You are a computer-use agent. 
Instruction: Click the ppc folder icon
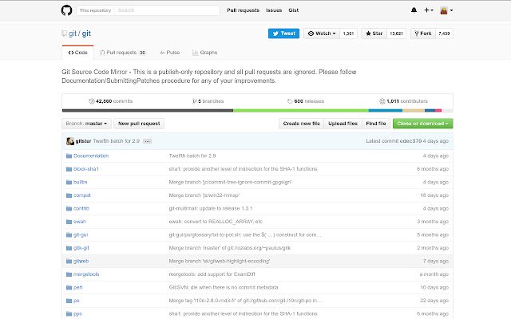[69, 313]
